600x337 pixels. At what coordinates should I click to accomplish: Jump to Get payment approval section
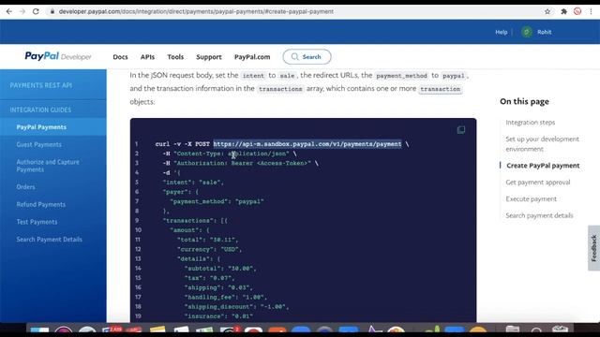click(537, 183)
